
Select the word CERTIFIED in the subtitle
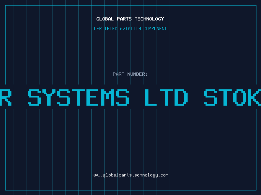click(106, 29)
